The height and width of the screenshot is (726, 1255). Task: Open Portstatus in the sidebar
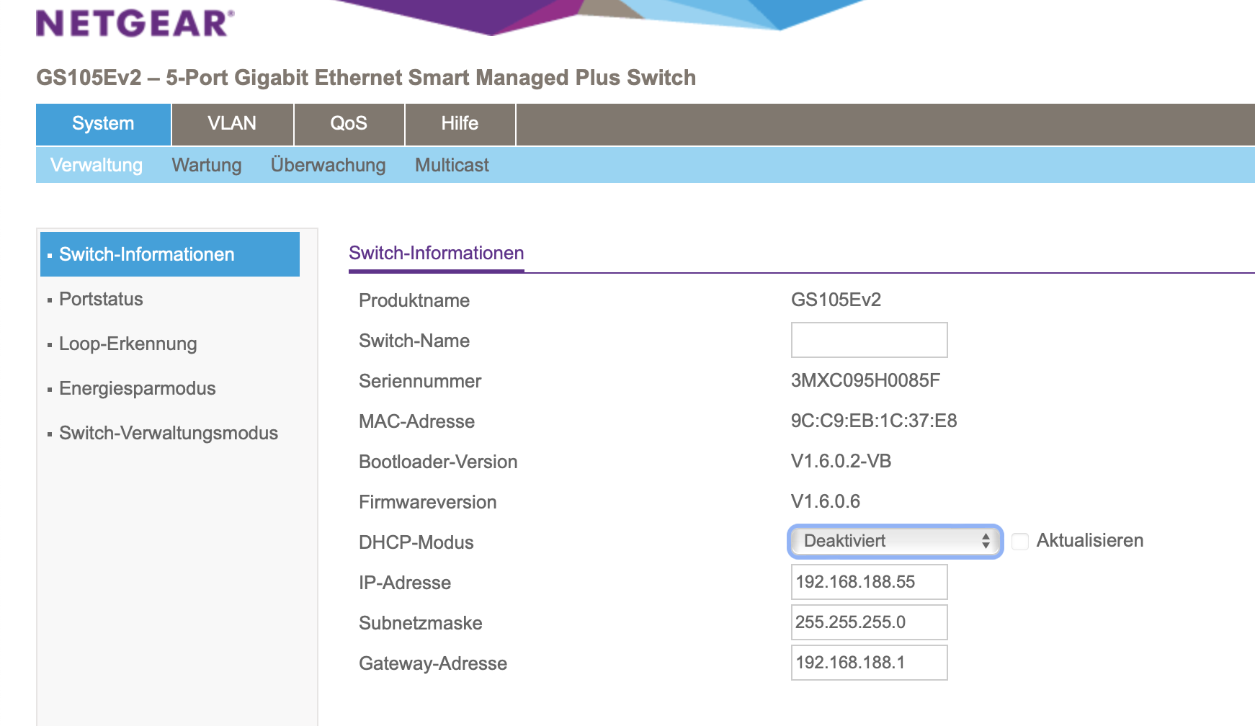pyautogui.click(x=101, y=299)
